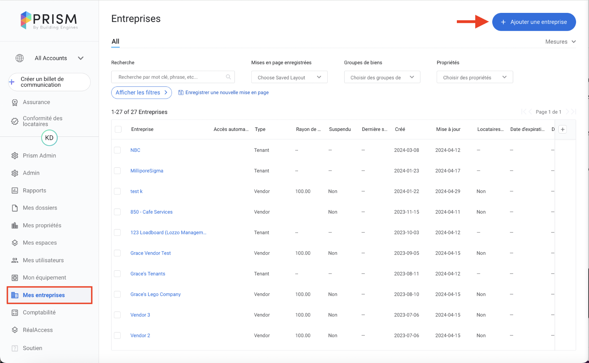The image size is (589, 363).
Task: Click the plus icon to add a column
Action: pyautogui.click(x=562, y=129)
